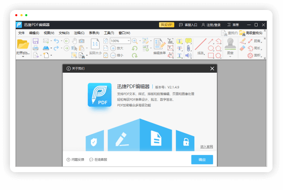Click the paperclip attachment icon
Image resolution: width=283 pixels, height=190 pixels.
[x=188, y=48]
